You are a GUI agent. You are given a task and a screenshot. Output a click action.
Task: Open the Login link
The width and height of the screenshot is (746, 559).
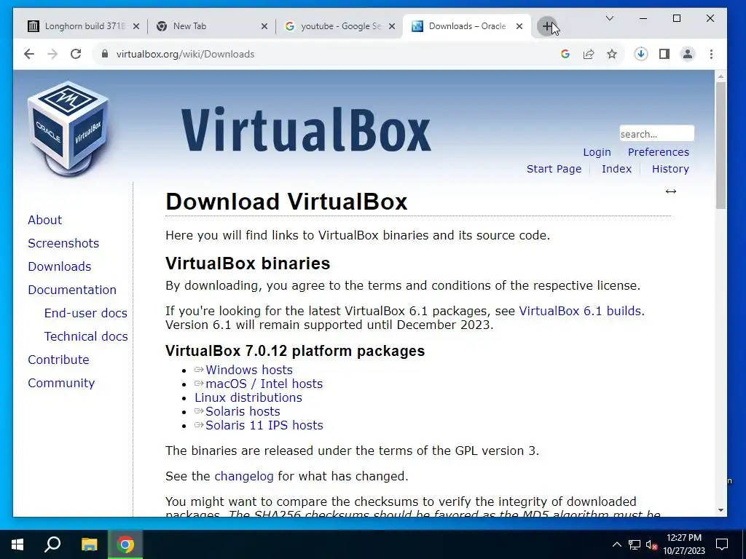pyautogui.click(x=597, y=152)
